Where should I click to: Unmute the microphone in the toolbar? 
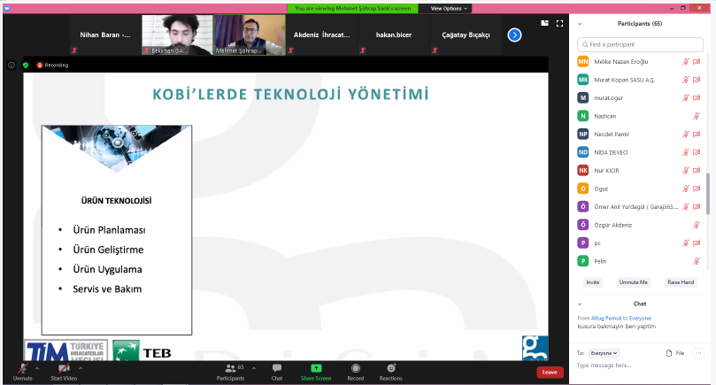click(x=22, y=368)
